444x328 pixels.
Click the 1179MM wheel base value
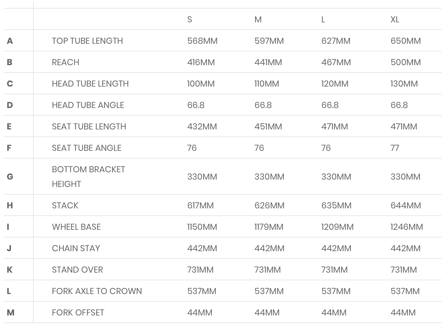pyautogui.click(x=269, y=227)
